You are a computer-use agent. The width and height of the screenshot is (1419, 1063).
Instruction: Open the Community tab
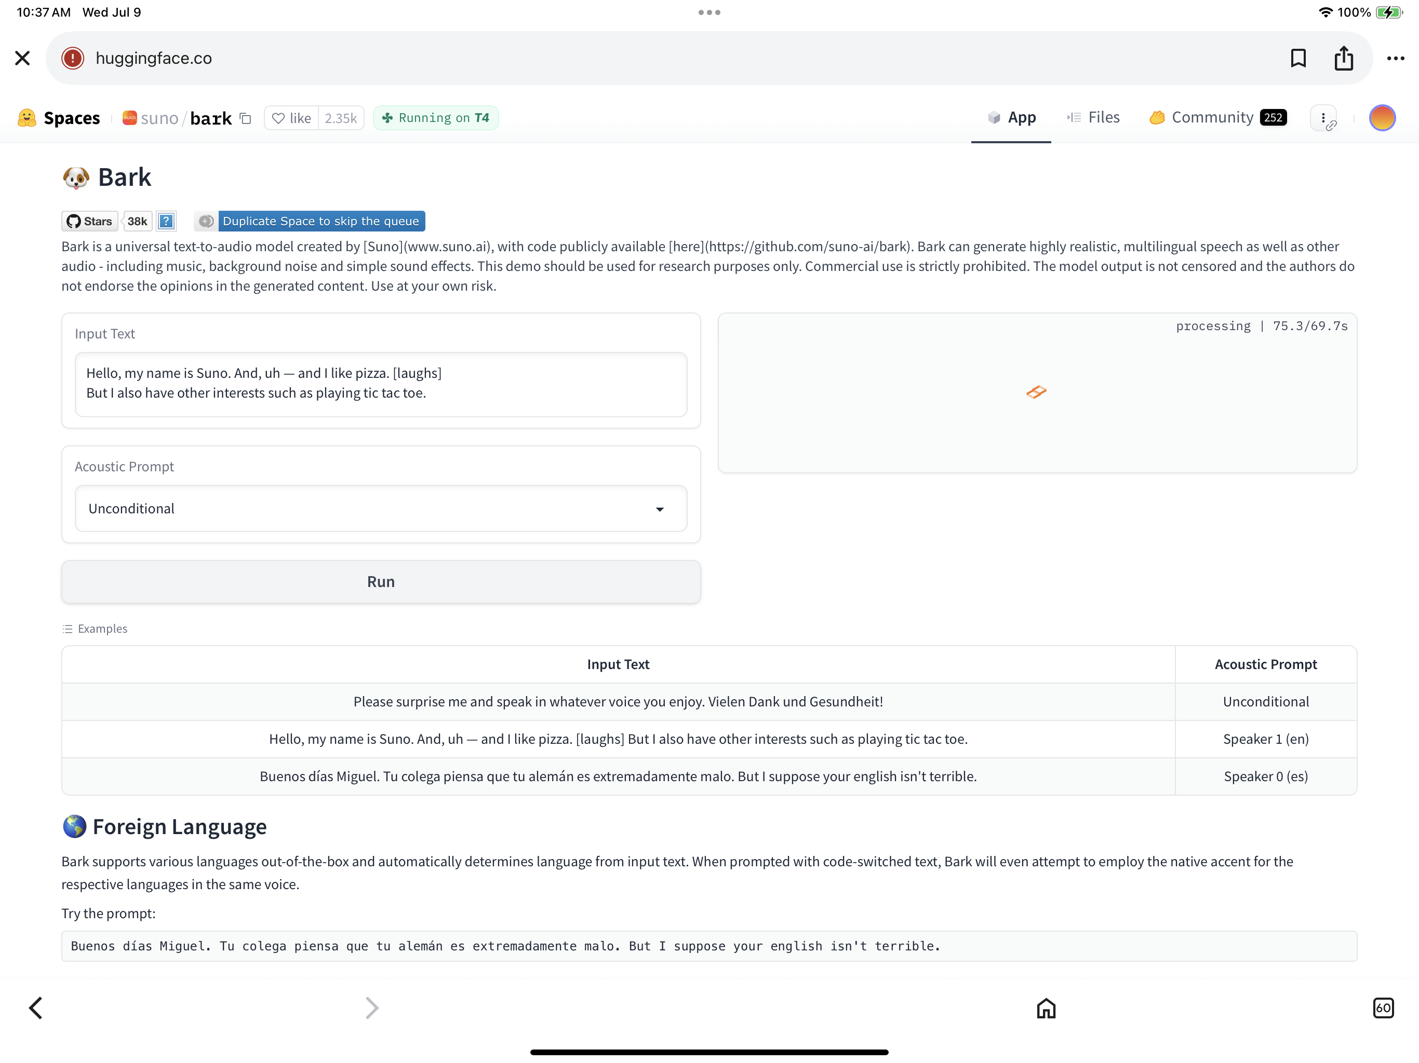point(1217,117)
